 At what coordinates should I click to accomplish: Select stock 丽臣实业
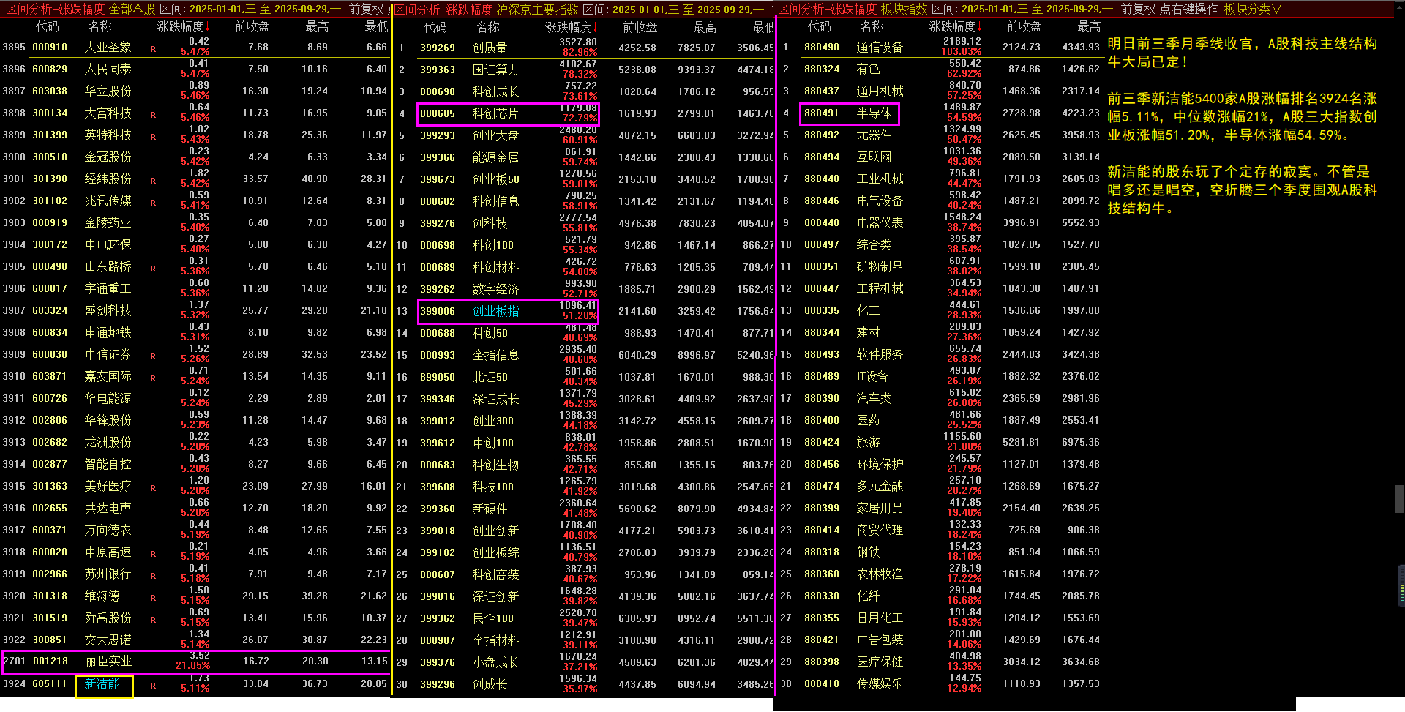(108, 661)
